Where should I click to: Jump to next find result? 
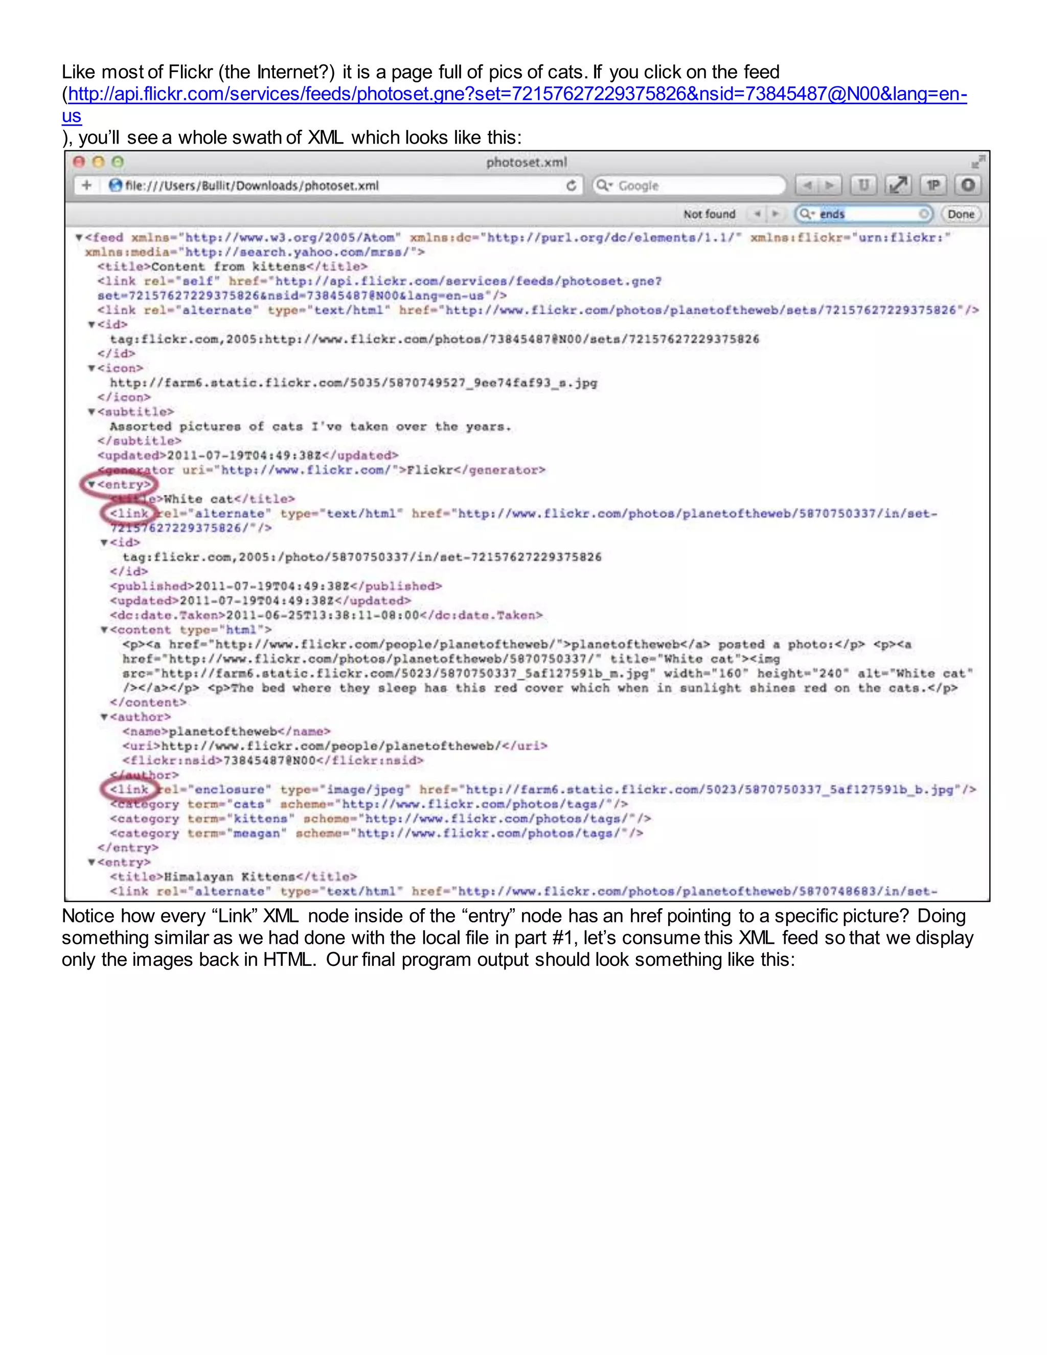coord(775,214)
